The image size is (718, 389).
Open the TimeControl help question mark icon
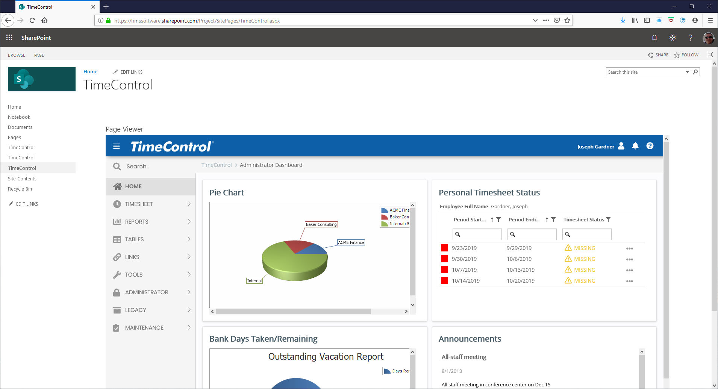(650, 146)
